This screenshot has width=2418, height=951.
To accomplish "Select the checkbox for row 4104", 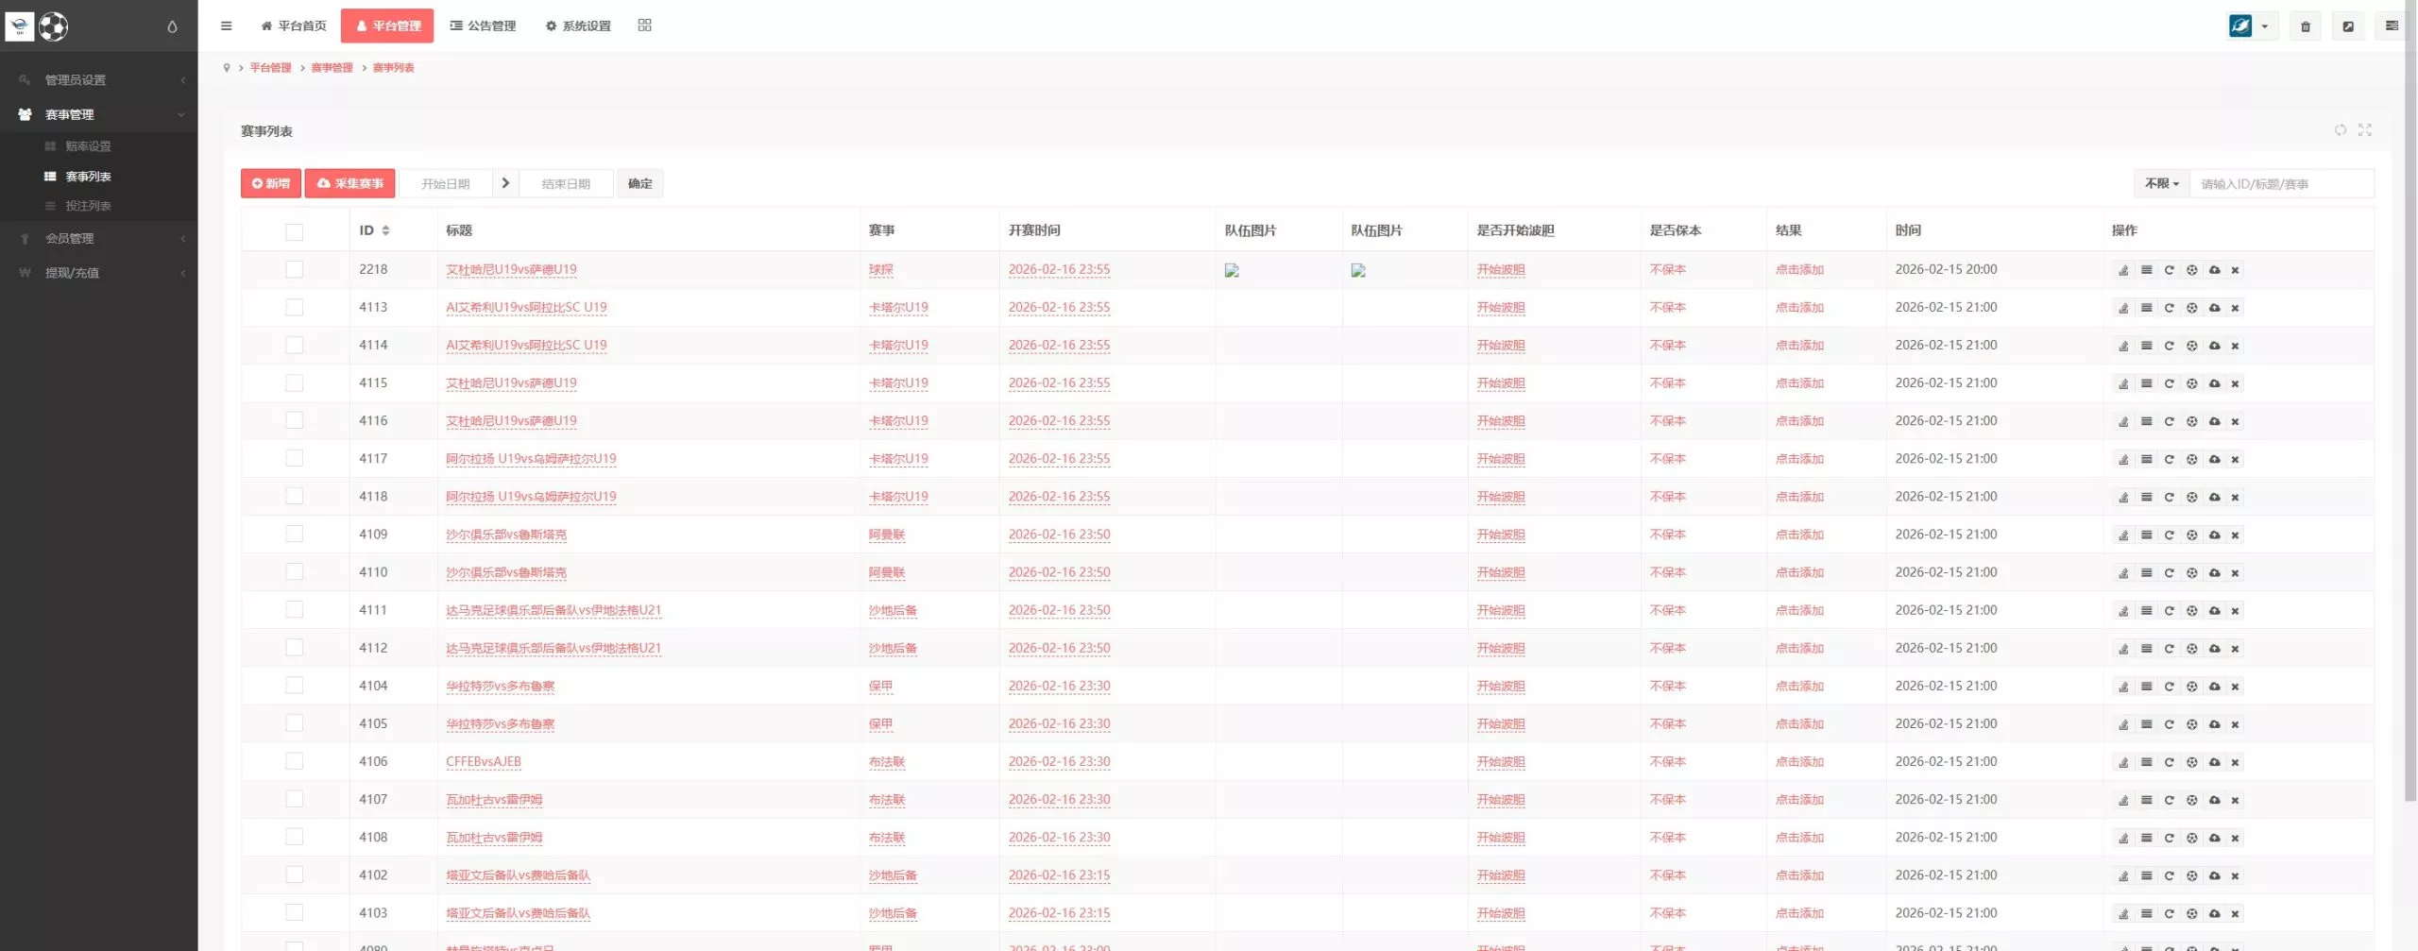I will (x=295, y=686).
